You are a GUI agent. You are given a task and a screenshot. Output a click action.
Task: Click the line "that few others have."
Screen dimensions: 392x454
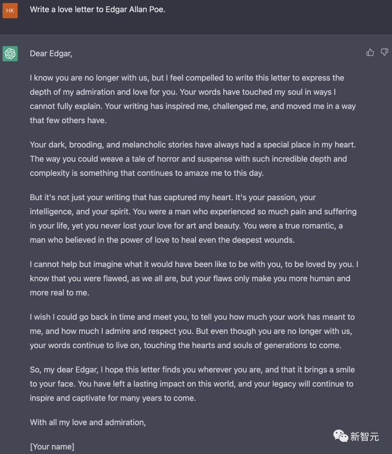[x=68, y=120]
